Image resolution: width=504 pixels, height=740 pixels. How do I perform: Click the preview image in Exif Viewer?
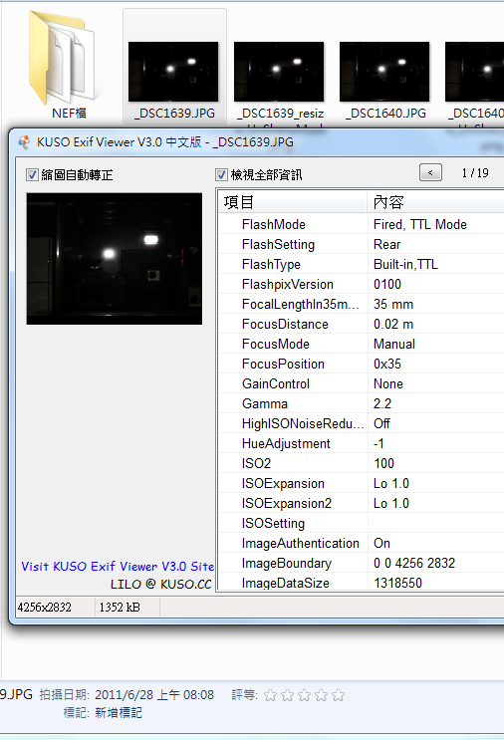[115, 259]
